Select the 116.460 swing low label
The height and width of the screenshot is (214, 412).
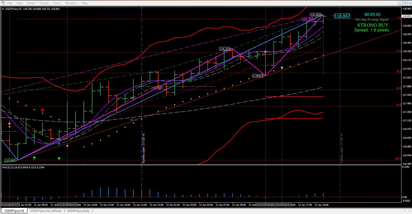10,160
